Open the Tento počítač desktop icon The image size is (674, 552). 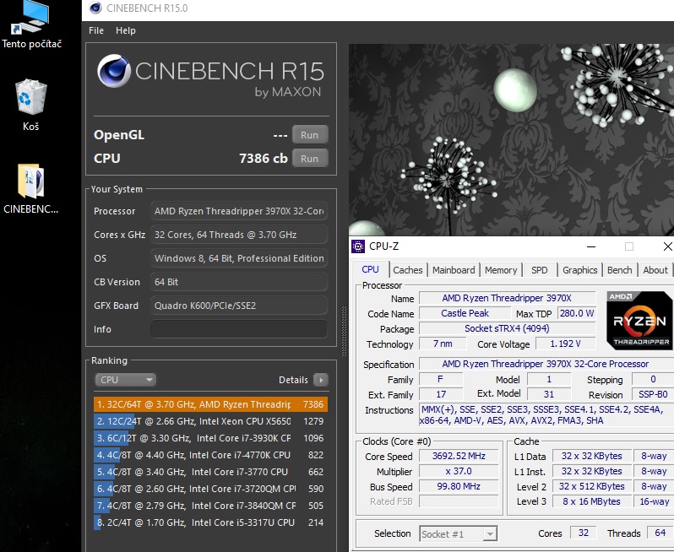click(x=31, y=25)
